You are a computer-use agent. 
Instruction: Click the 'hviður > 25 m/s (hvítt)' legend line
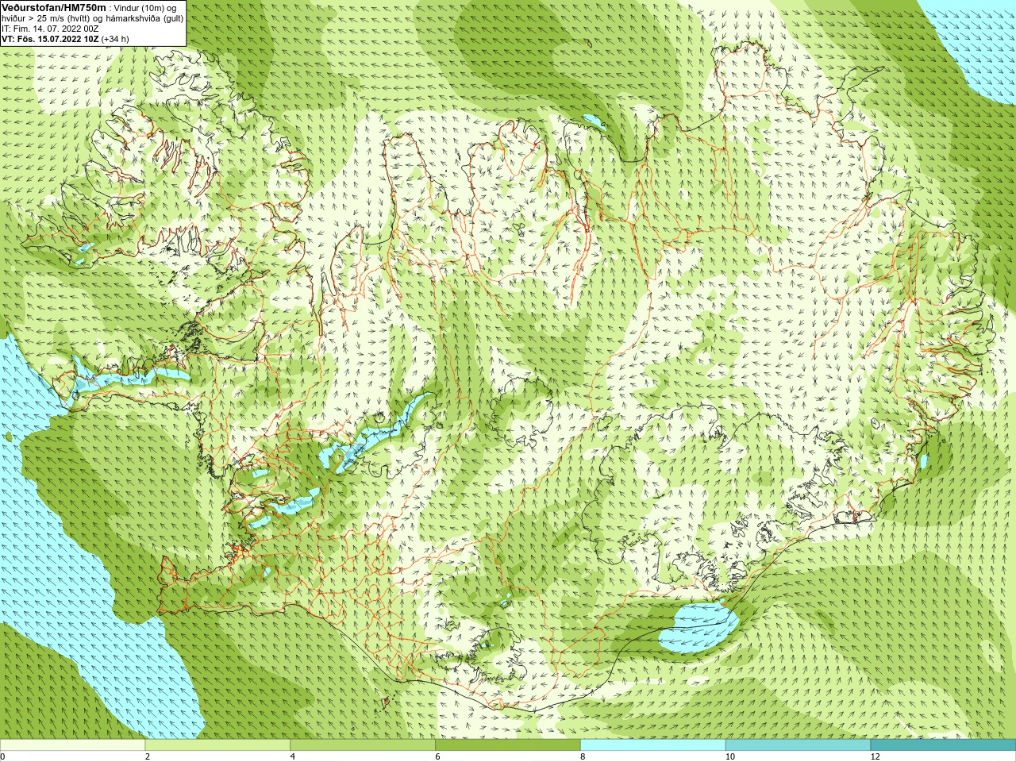click(x=92, y=18)
